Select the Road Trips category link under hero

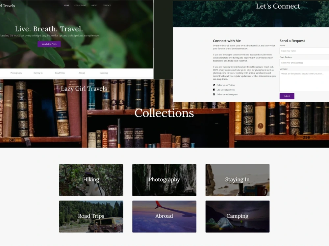(60, 73)
